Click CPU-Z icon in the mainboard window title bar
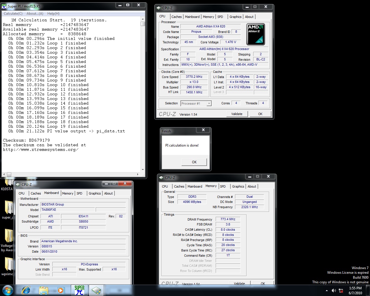 [18, 184]
